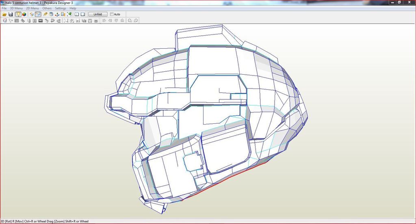
Task: Click the redo curved arrow icon
Action: point(58,20)
